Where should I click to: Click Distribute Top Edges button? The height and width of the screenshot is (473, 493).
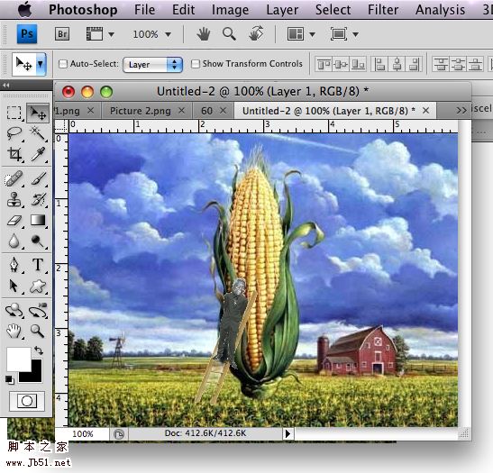(x=441, y=64)
